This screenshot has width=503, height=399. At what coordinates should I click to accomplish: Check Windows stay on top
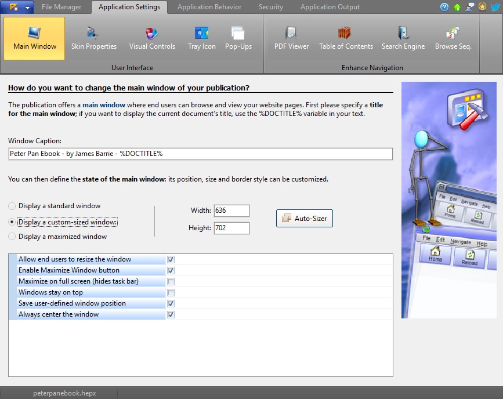[171, 293]
